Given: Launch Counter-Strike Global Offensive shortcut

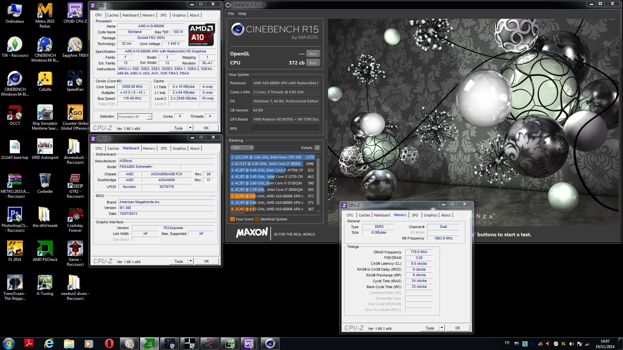Looking at the screenshot, I should (x=75, y=117).
